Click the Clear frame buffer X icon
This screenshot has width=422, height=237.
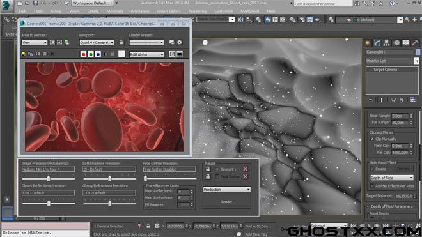pos(52,54)
